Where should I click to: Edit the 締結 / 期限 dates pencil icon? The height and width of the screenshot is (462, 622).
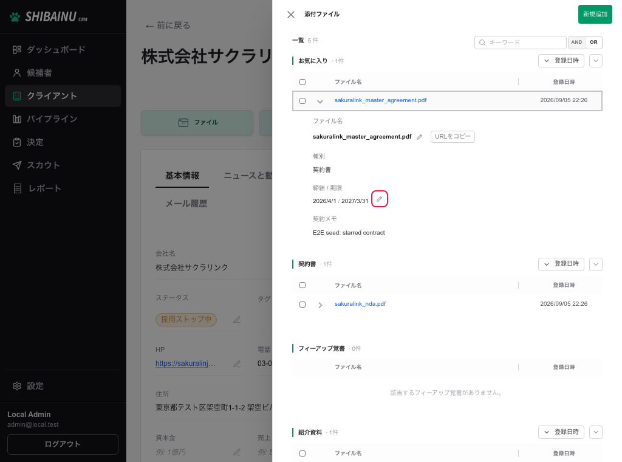pos(379,199)
